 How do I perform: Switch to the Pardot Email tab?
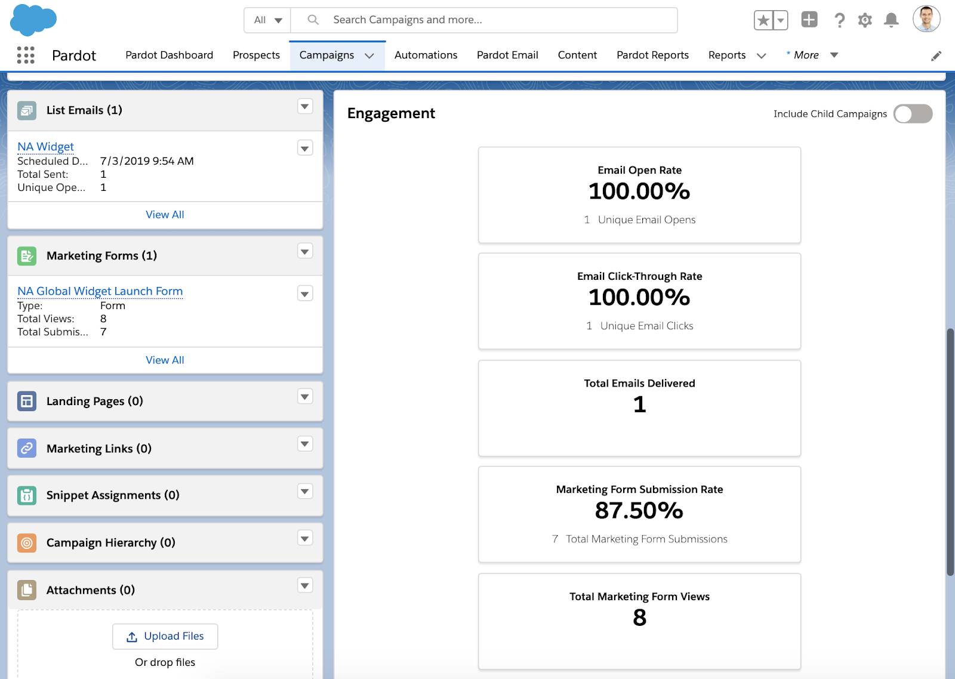point(507,55)
